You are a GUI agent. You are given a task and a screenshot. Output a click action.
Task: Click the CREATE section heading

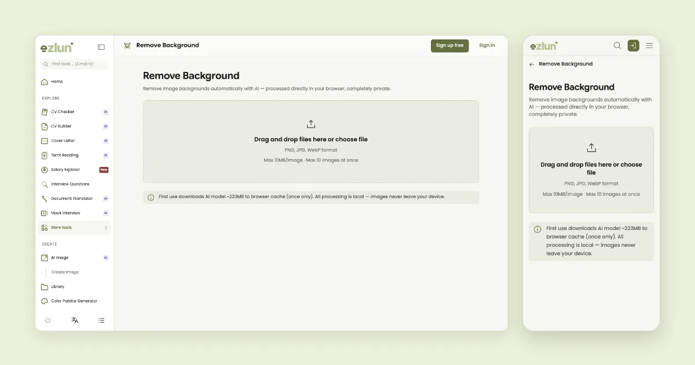[x=50, y=244]
